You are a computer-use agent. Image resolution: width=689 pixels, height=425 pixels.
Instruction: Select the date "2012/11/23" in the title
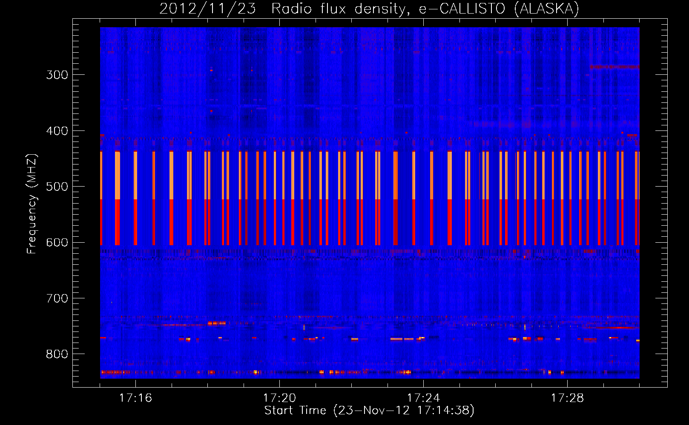[x=208, y=8]
